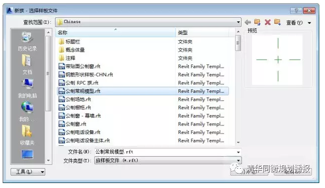This screenshot has height=188, width=325.
Task: Open 历史记录 in the places sidebar
Action: pos(27,41)
